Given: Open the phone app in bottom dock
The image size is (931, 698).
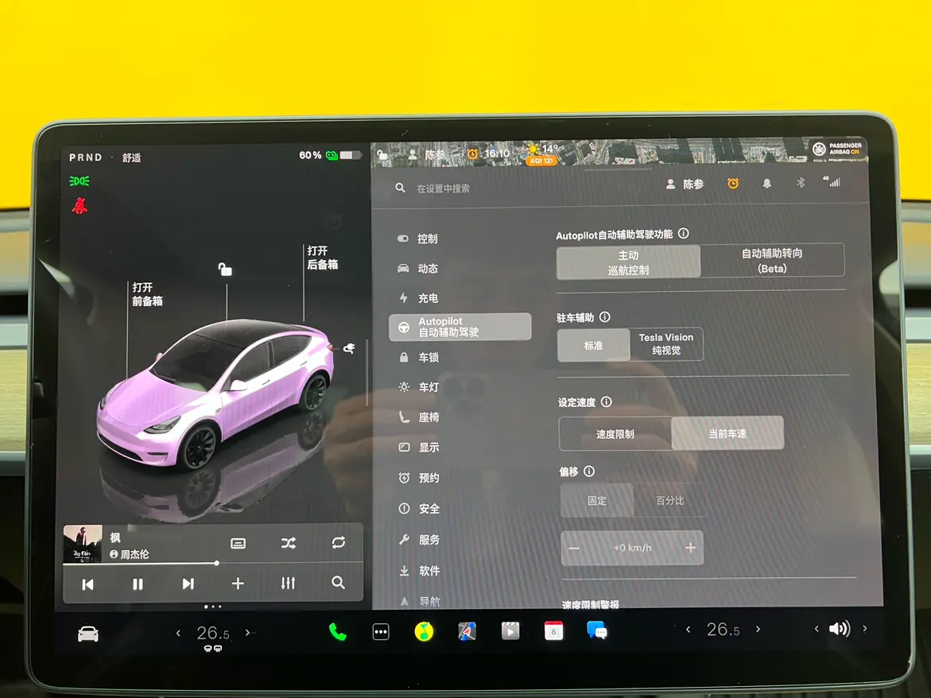Looking at the screenshot, I should (338, 631).
